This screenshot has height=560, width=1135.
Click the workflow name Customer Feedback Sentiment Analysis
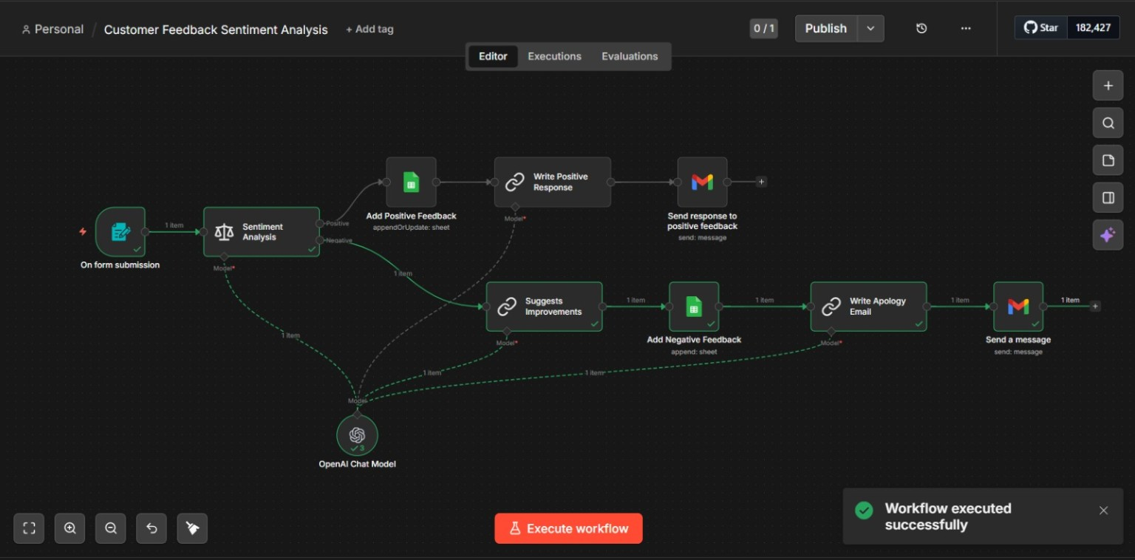click(216, 30)
